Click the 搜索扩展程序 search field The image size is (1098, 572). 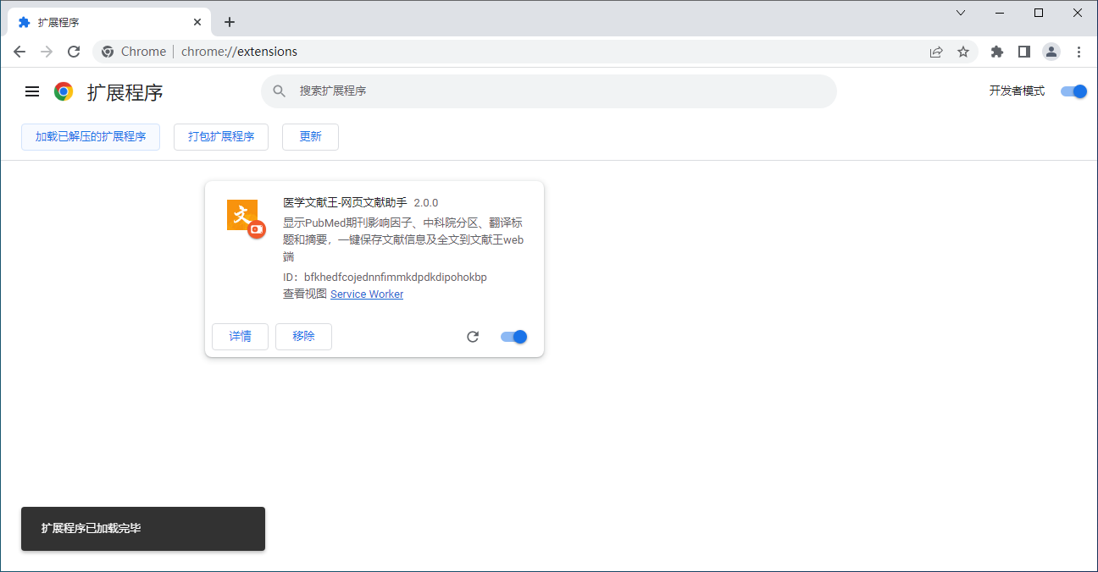559,91
